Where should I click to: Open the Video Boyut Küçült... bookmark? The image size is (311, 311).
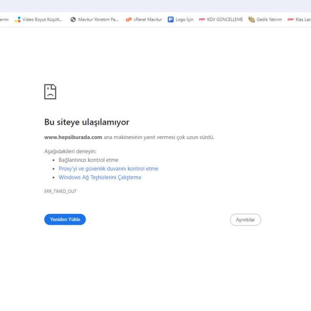point(38,19)
